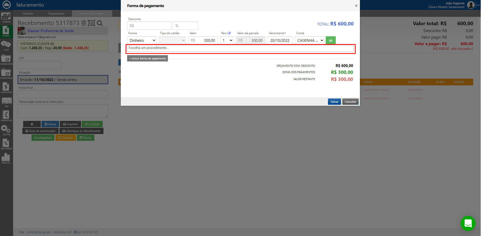Open the Tipo do cartão dropdown

(x=172, y=40)
